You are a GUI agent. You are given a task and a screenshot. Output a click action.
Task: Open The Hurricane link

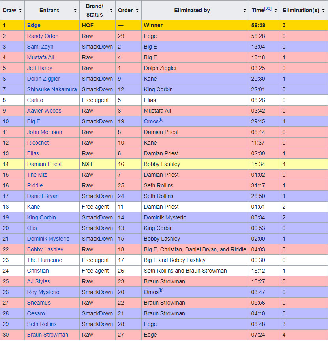click(x=45, y=260)
